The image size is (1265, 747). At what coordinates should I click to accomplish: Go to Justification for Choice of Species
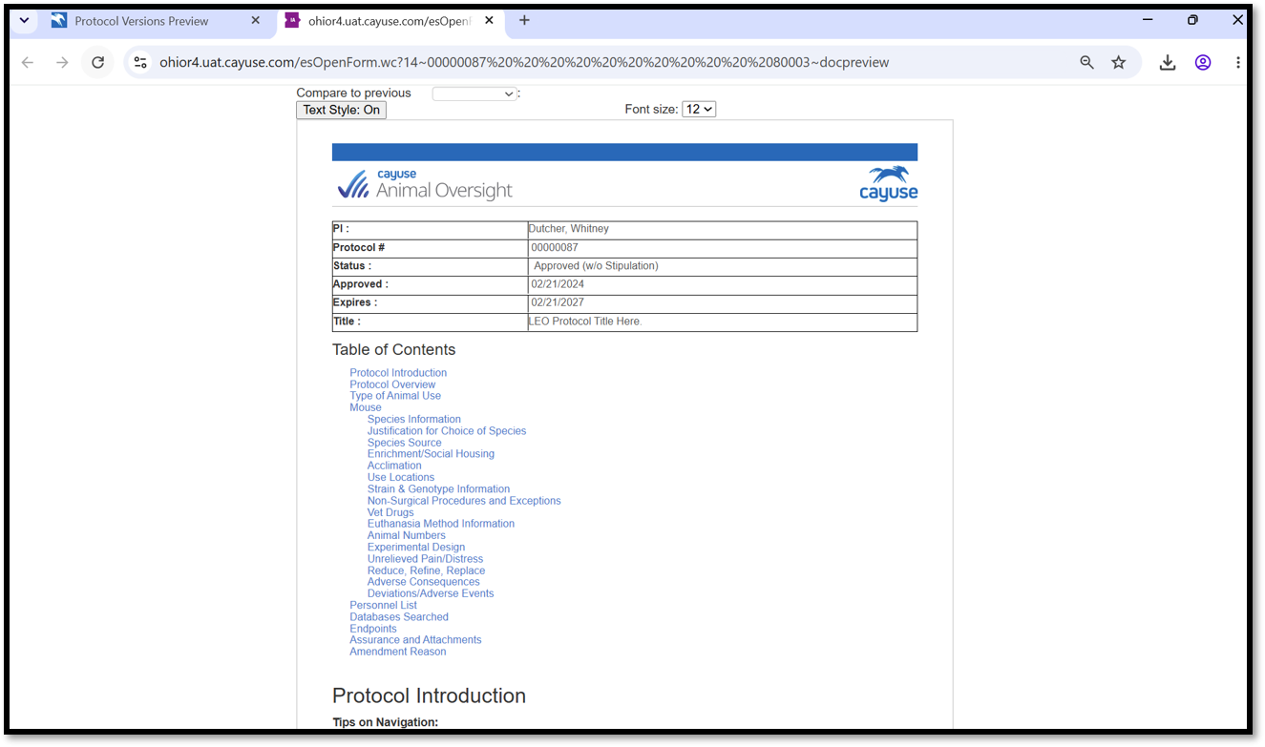[x=447, y=431]
